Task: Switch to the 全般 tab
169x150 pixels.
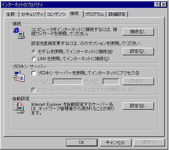Action: 11,14
